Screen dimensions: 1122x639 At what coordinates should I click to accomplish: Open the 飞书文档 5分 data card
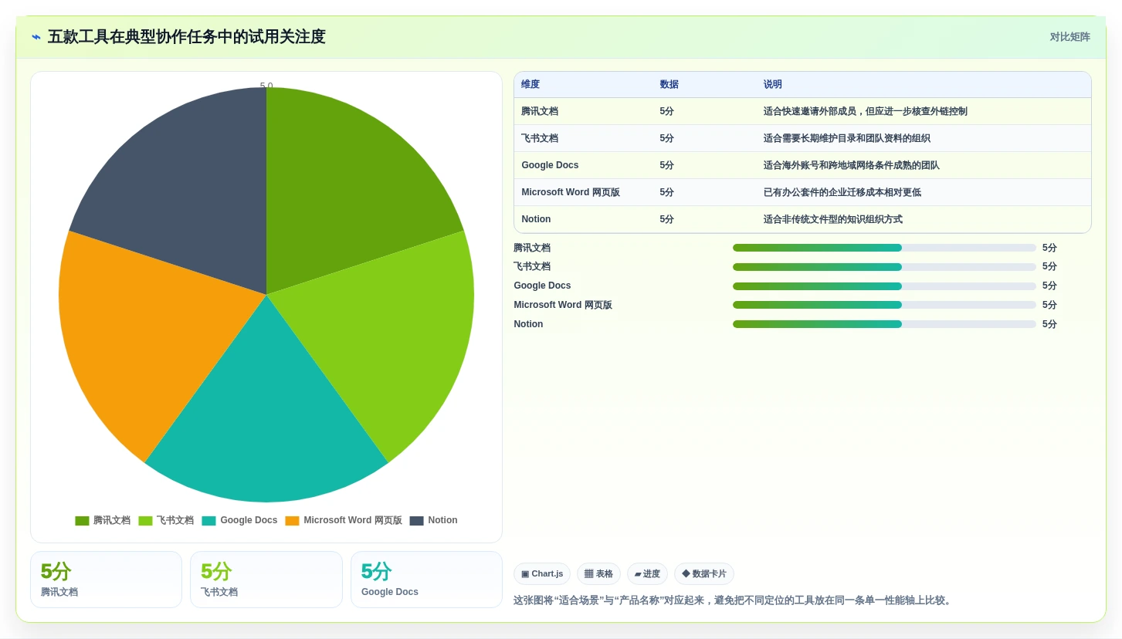pos(266,580)
